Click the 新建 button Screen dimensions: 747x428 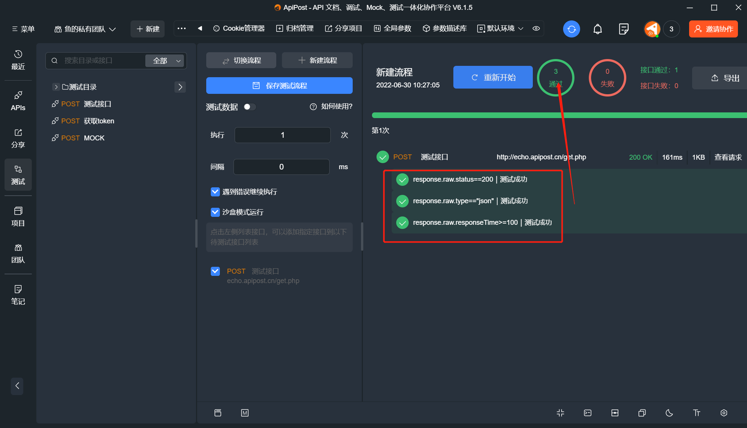coord(148,29)
